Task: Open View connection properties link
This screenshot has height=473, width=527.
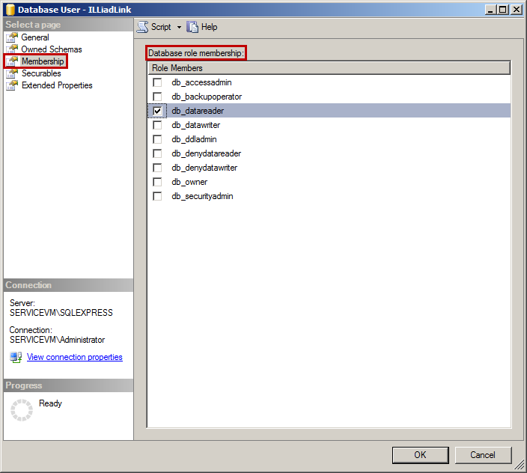Action: click(74, 358)
